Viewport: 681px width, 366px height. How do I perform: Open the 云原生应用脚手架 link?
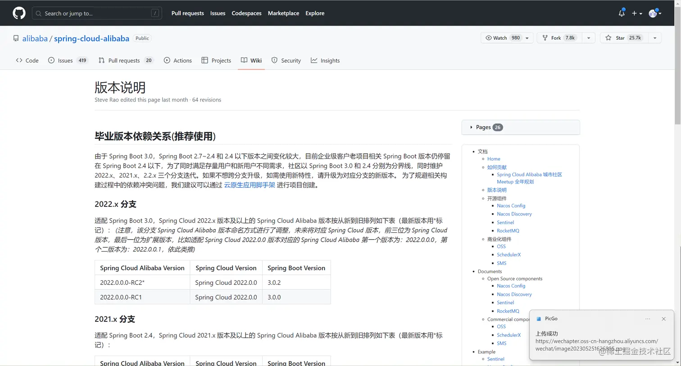pos(250,185)
